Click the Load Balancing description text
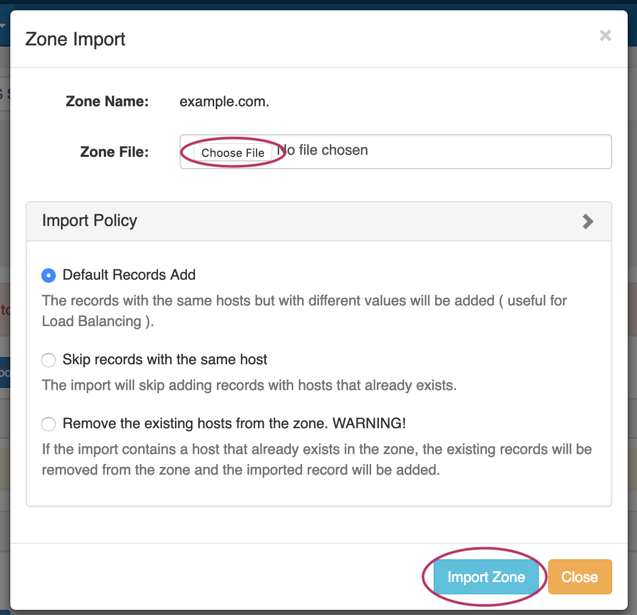 (304, 311)
